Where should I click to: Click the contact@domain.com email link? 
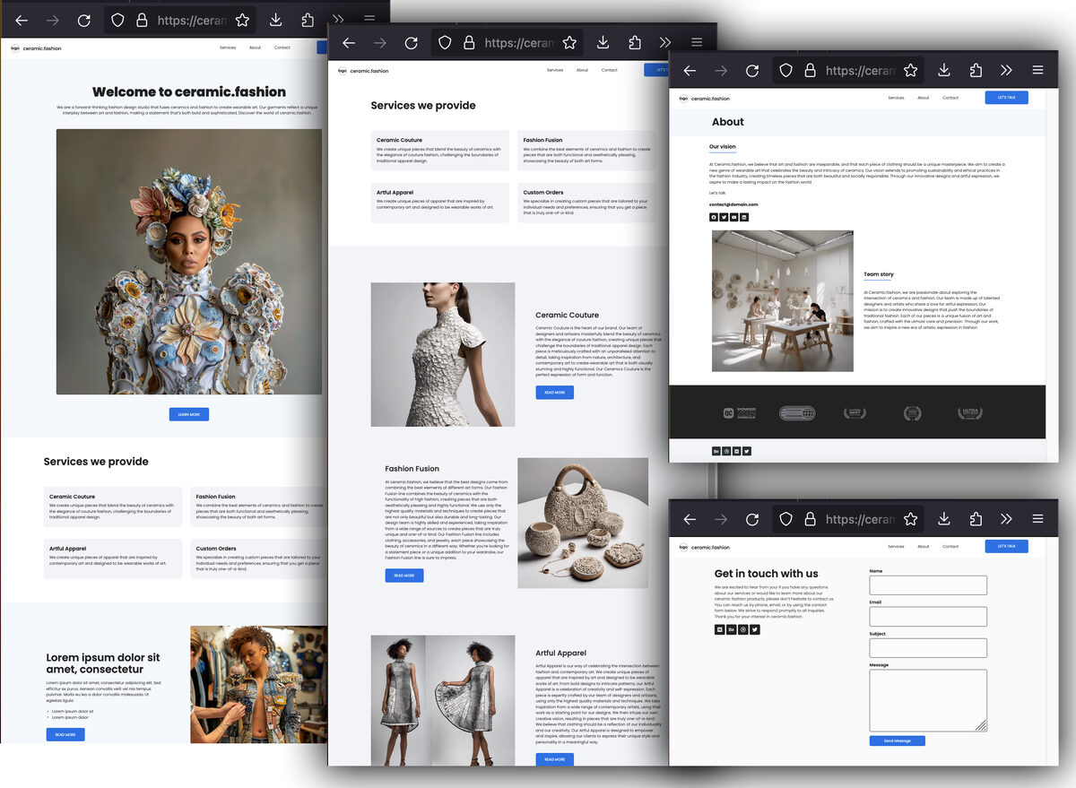(x=733, y=204)
